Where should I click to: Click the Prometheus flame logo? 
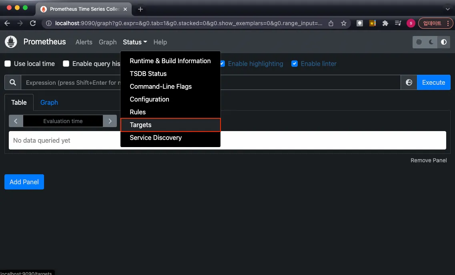(11, 42)
